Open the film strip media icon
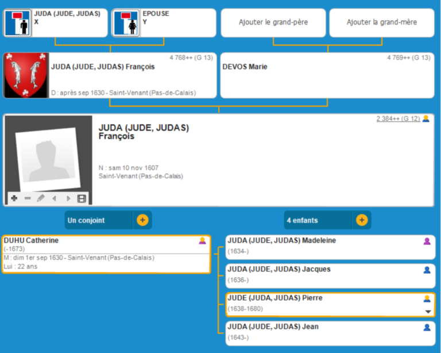 pos(82,198)
